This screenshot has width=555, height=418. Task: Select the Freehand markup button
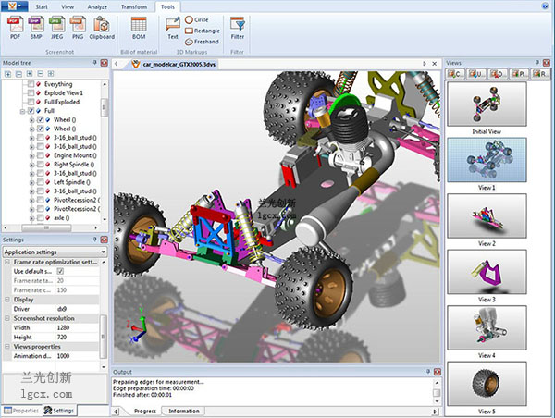(203, 41)
